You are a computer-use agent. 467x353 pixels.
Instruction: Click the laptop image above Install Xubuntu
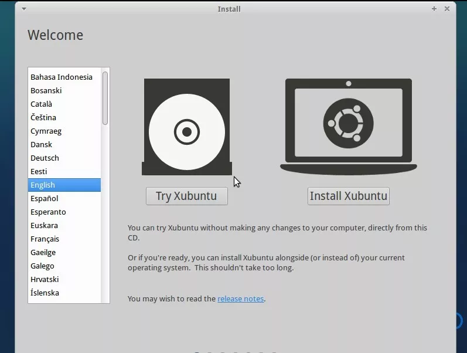[x=349, y=127]
